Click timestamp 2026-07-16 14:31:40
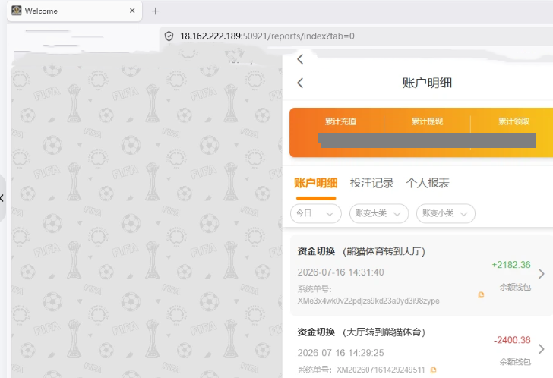553x378 pixels. click(x=340, y=272)
